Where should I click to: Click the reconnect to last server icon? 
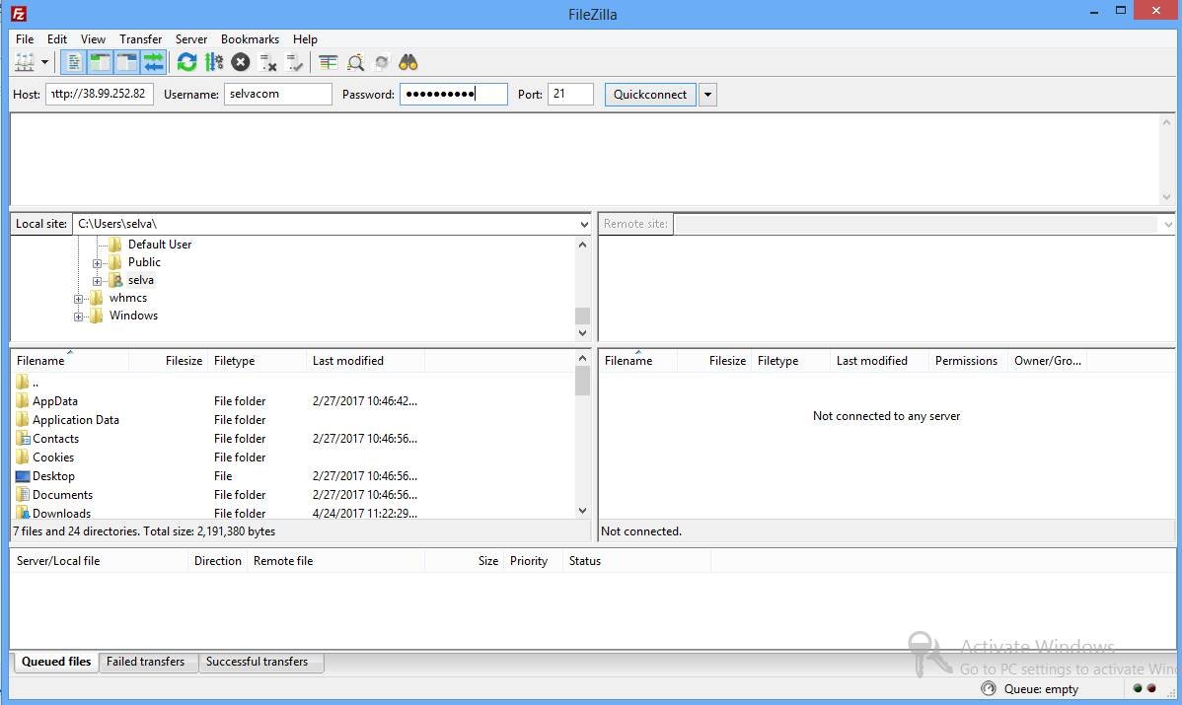(295, 62)
